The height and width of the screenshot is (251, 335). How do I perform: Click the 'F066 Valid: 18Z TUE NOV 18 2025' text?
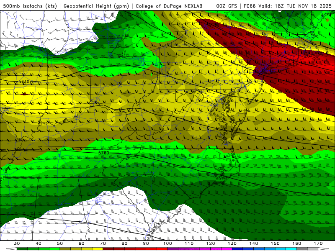[x=288, y=6]
